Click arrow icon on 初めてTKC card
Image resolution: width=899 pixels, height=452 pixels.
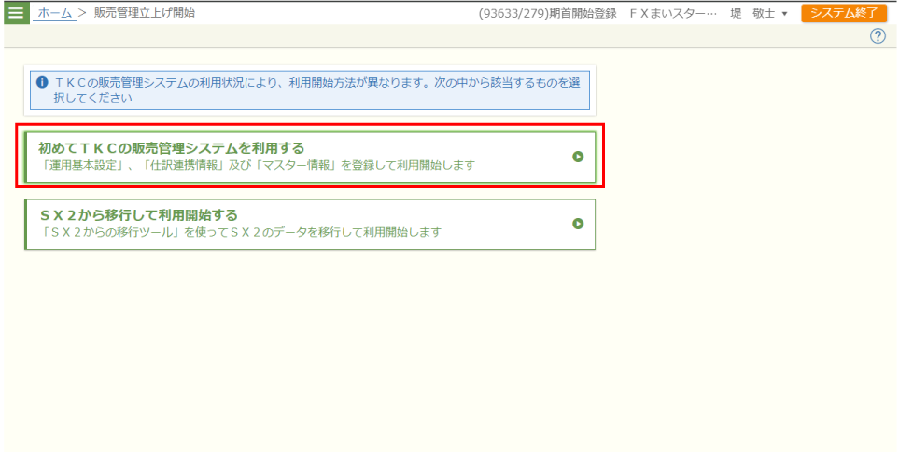point(578,157)
